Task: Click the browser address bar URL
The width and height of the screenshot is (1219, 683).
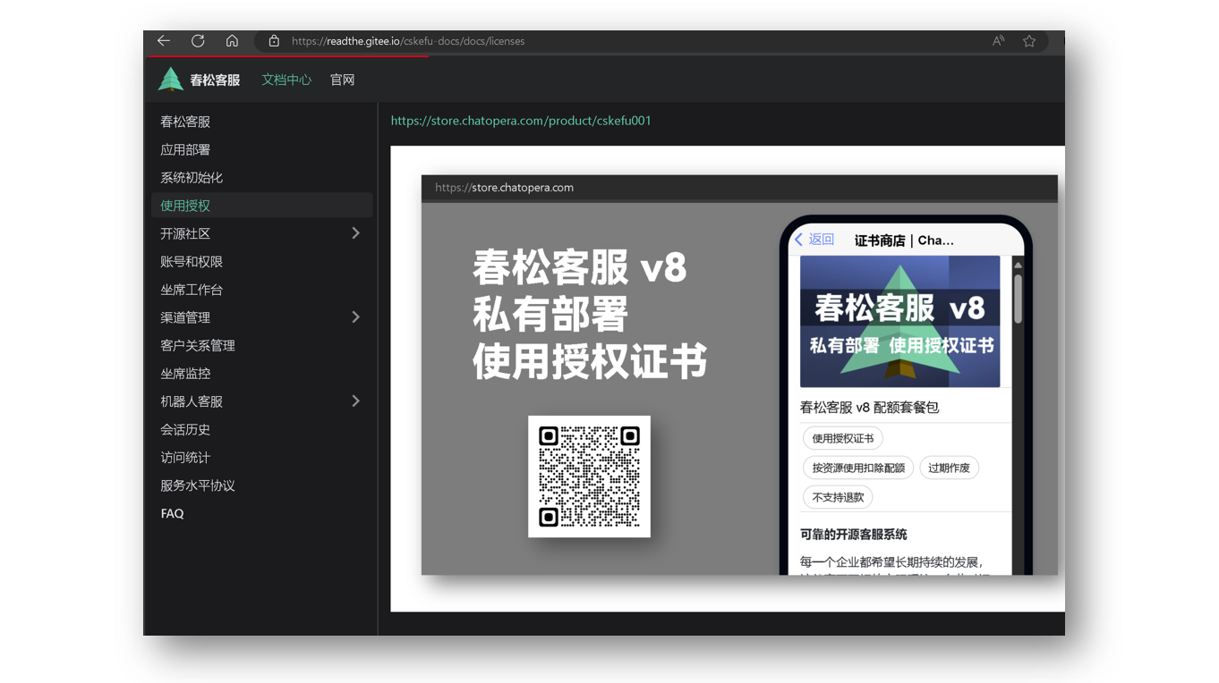Action: click(x=408, y=41)
